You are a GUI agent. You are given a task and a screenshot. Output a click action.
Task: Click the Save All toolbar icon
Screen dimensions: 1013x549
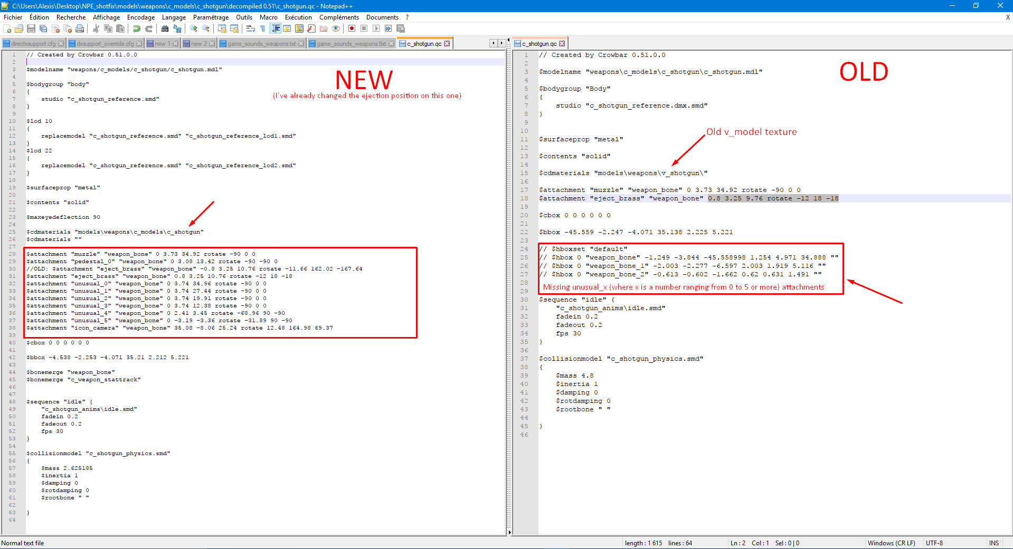pos(43,28)
